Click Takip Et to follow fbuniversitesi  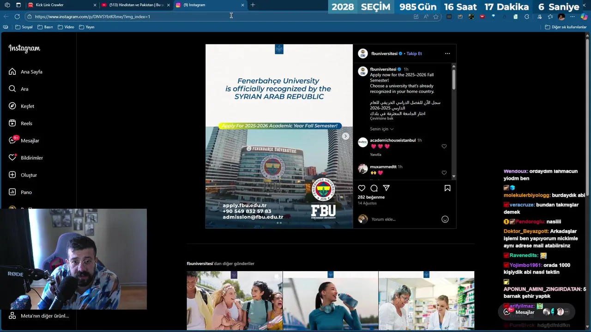(414, 53)
